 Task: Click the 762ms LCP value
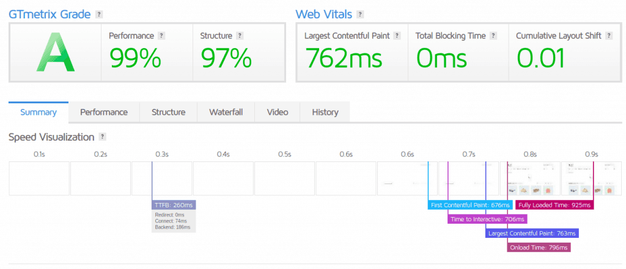(344, 57)
